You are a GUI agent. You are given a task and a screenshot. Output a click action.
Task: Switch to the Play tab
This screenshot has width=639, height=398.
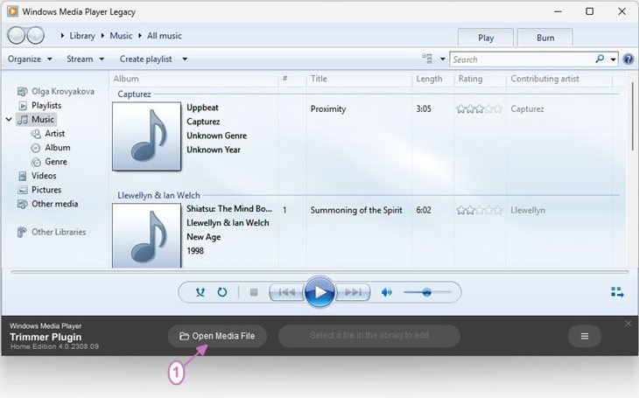(x=486, y=38)
